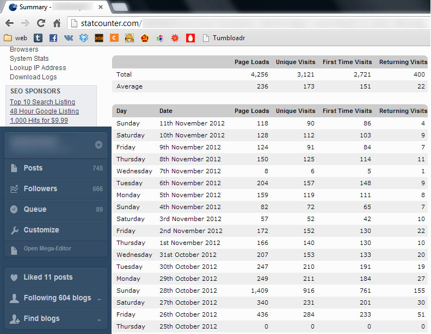This screenshot has width=431, height=334.
Task: Expand the Following 604 blogs arrow
Action: click(x=99, y=299)
